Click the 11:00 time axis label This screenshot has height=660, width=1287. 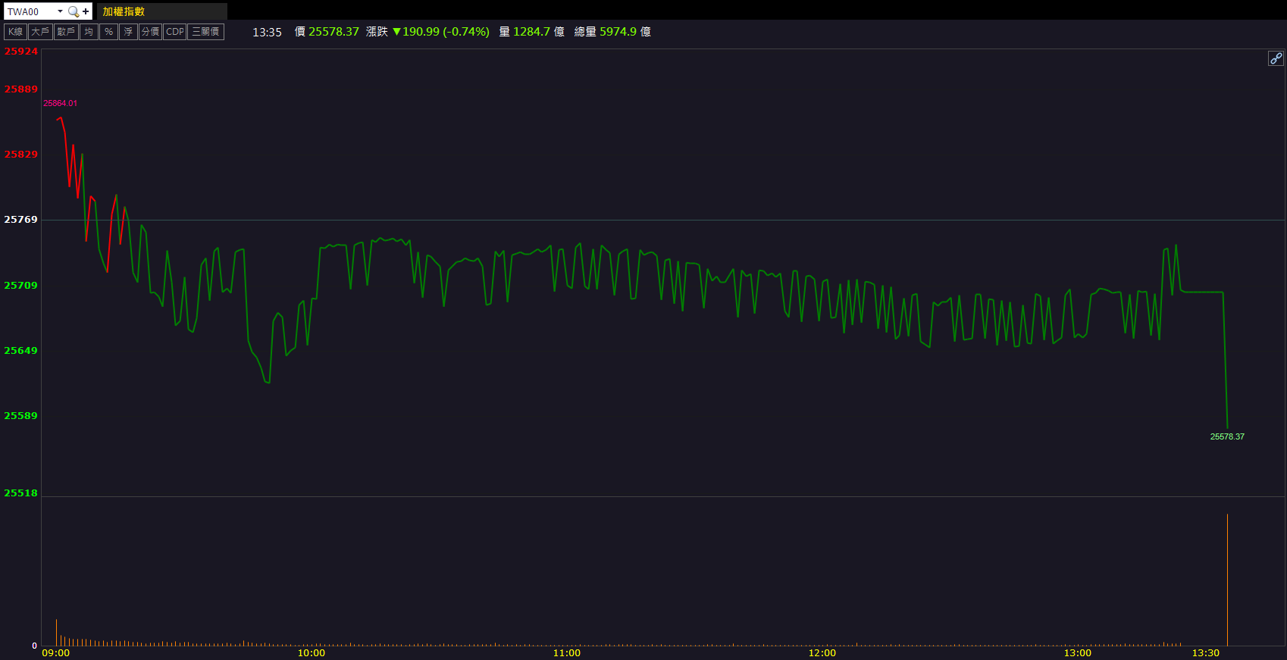point(566,652)
